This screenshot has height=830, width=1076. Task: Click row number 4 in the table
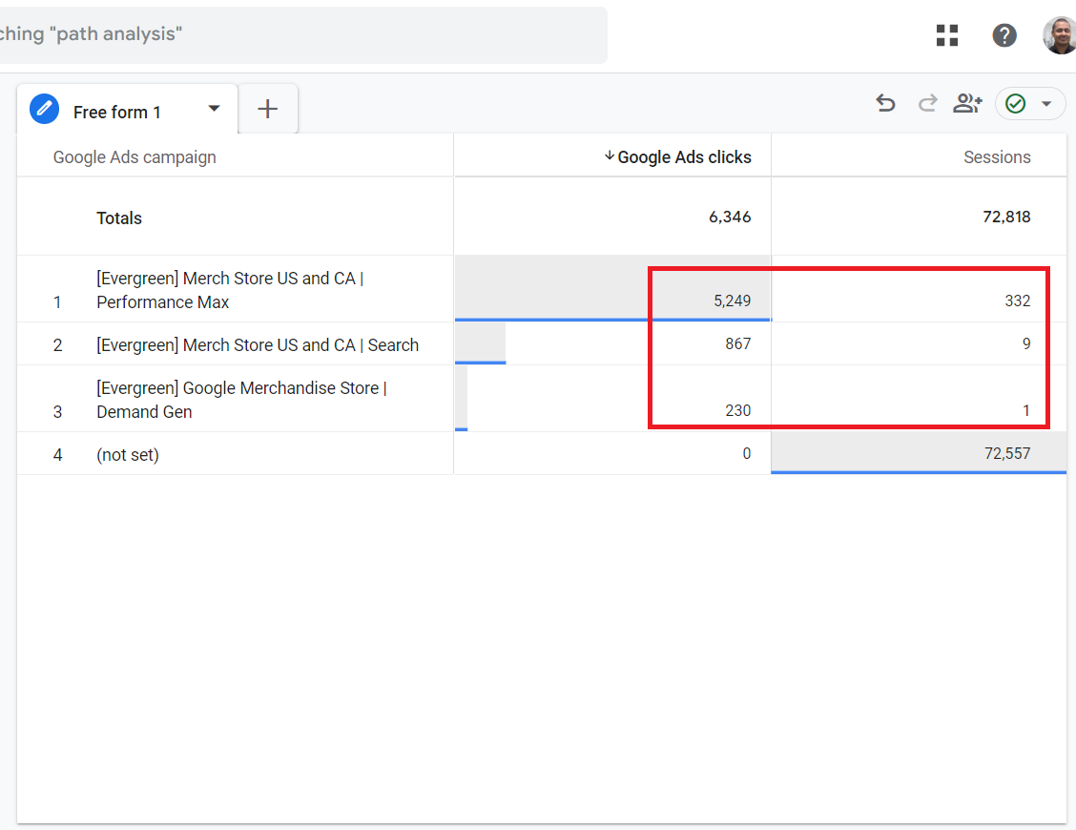[57, 455]
